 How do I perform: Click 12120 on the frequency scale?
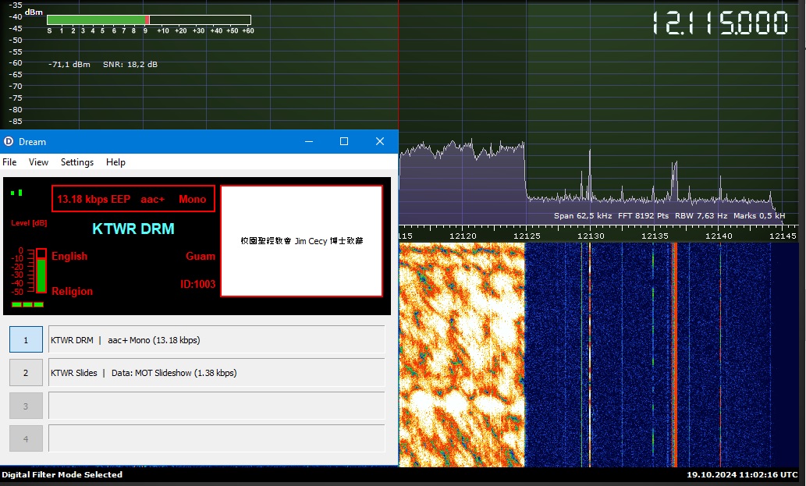(463, 236)
